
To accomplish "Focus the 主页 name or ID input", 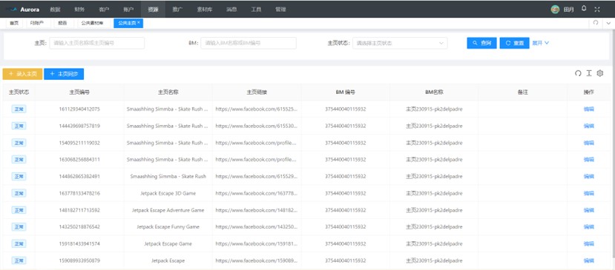I will click(97, 43).
